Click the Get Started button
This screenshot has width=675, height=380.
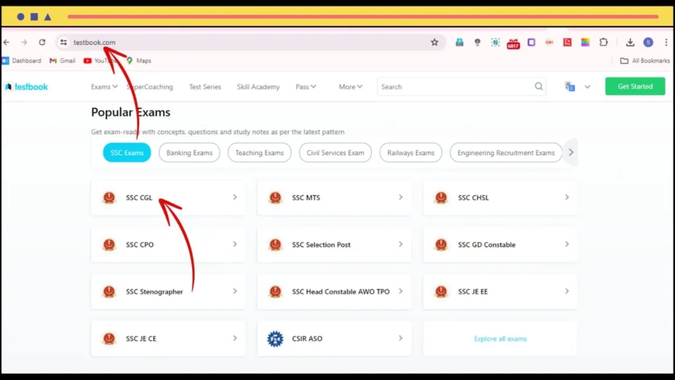[635, 86]
